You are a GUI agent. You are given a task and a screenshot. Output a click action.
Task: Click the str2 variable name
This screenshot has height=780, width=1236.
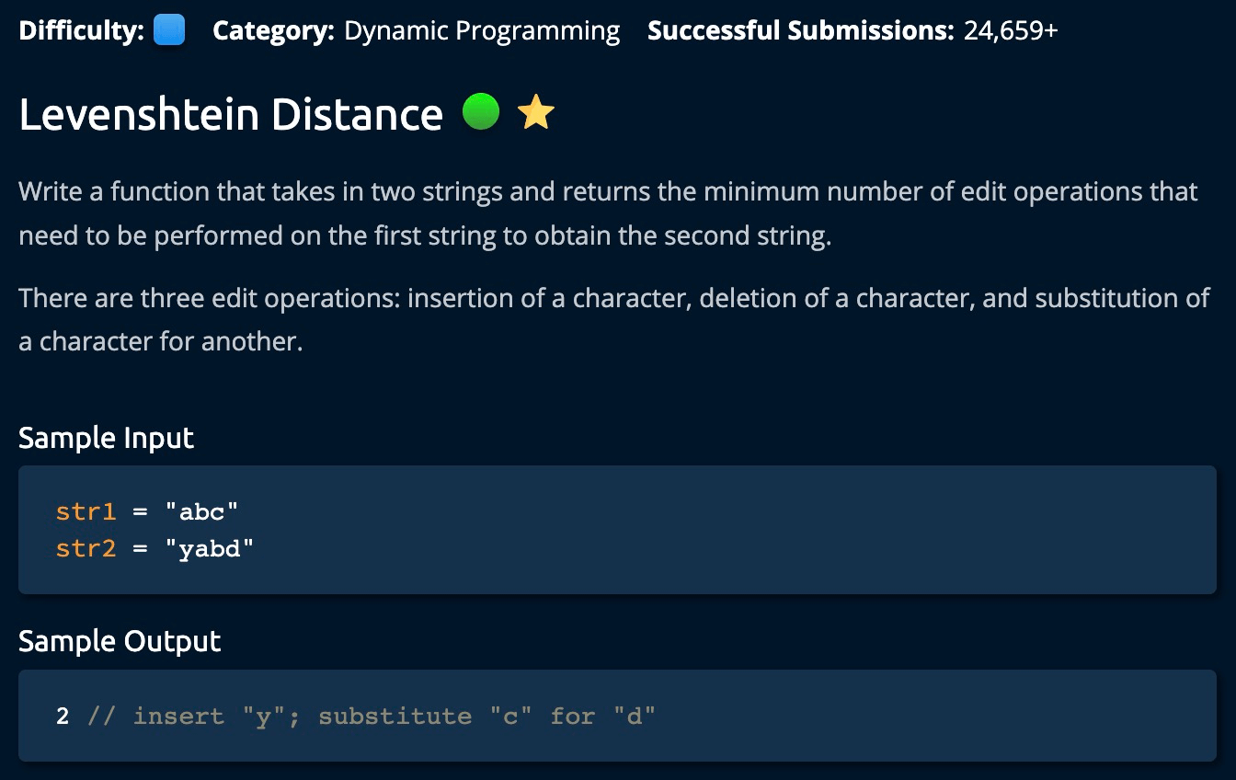(x=86, y=549)
